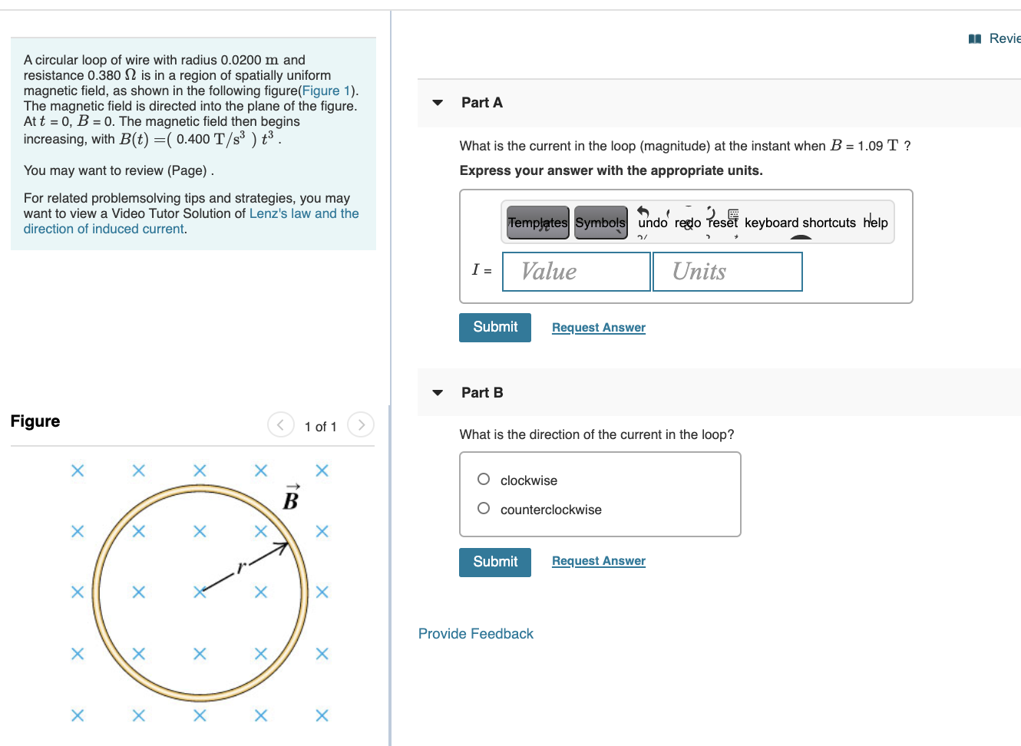Submit the Part A answer
The width and height of the screenshot is (1021, 746).
[x=494, y=327]
